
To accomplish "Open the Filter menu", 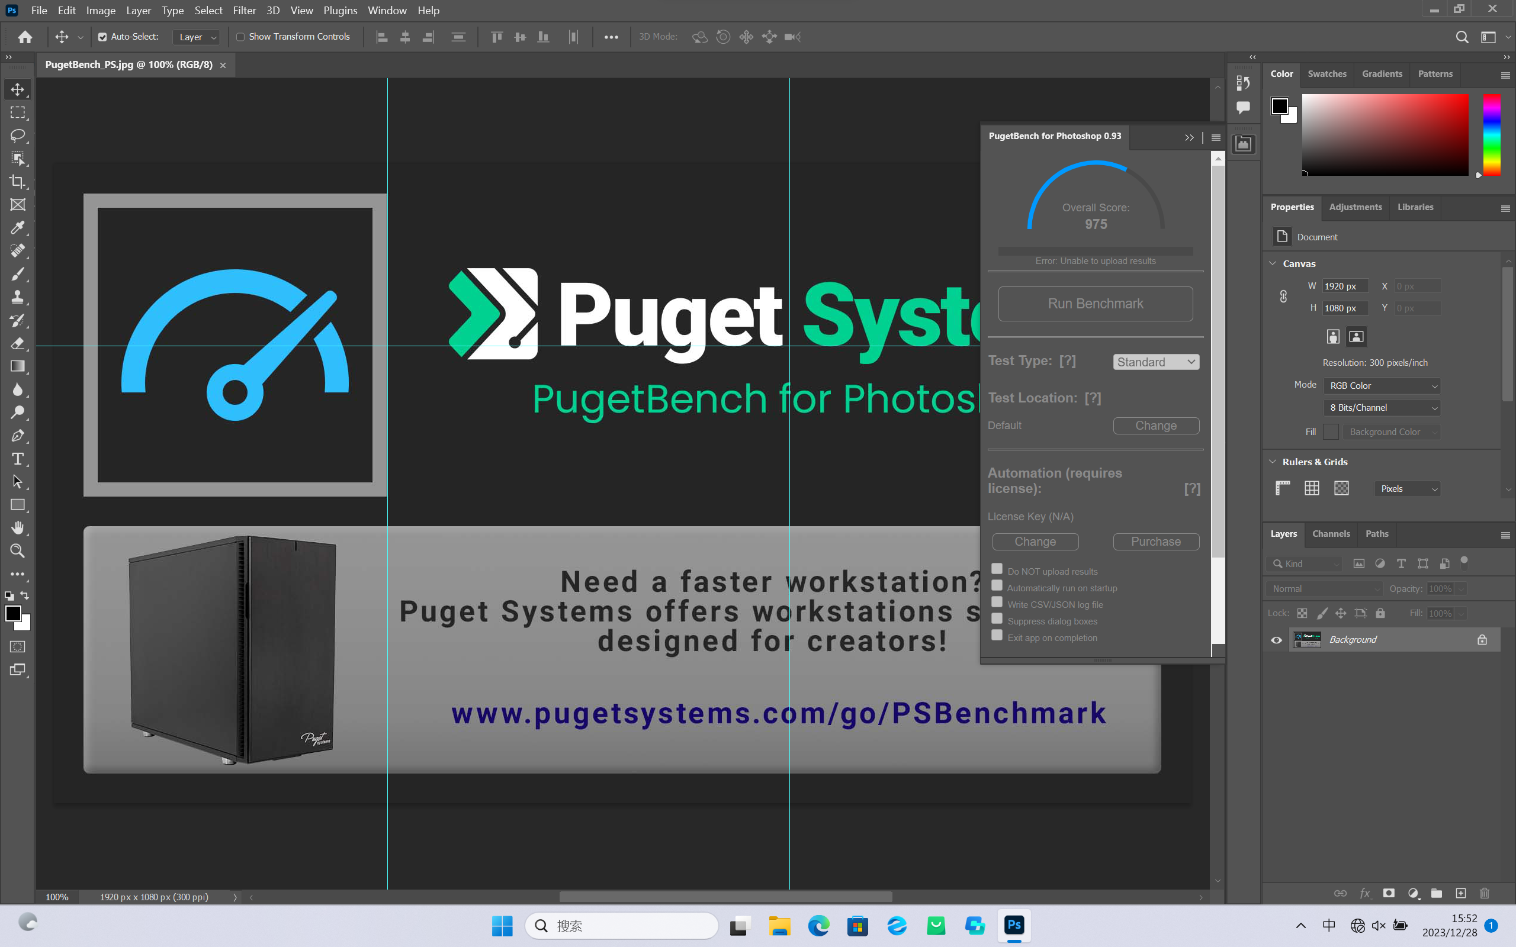I will click(x=244, y=11).
